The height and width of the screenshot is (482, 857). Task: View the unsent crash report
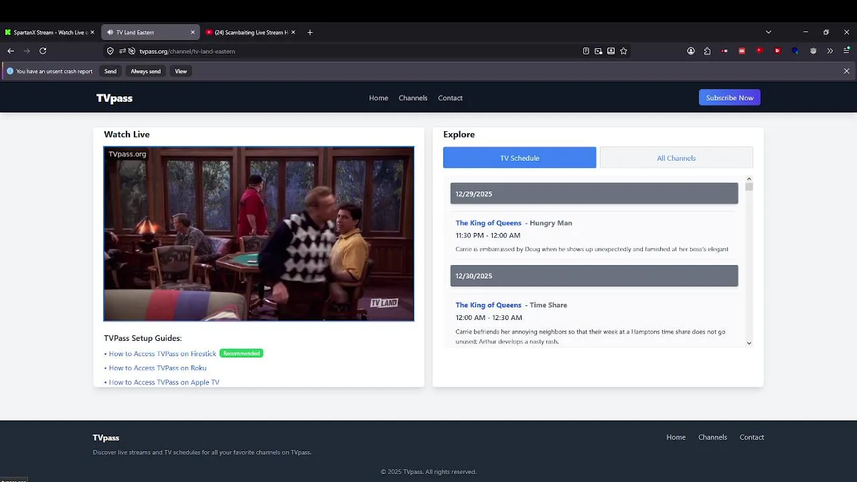point(181,71)
